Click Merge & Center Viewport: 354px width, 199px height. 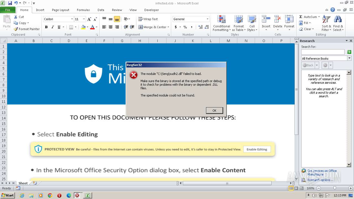point(152,27)
